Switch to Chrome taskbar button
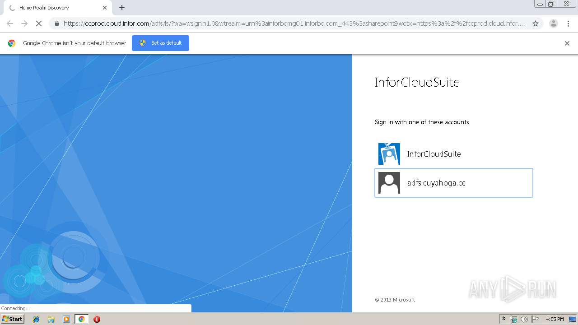 pyautogui.click(x=81, y=319)
